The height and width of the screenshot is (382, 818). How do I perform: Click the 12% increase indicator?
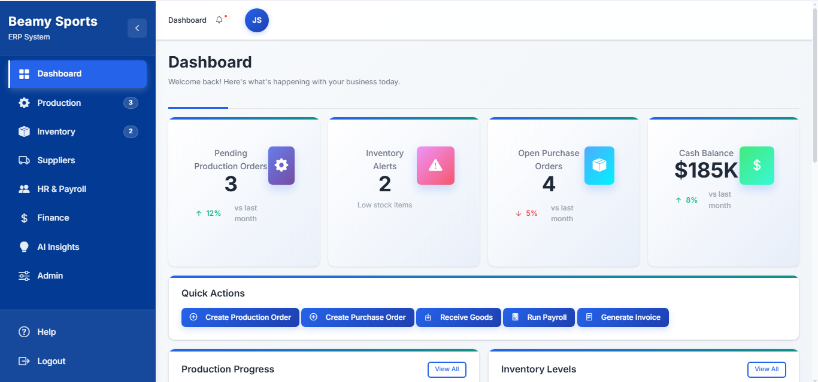208,213
